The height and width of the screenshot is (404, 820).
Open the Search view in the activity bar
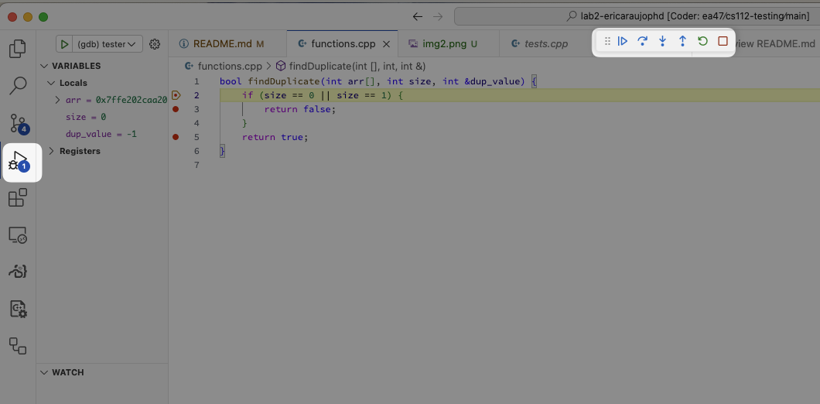[x=18, y=85]
